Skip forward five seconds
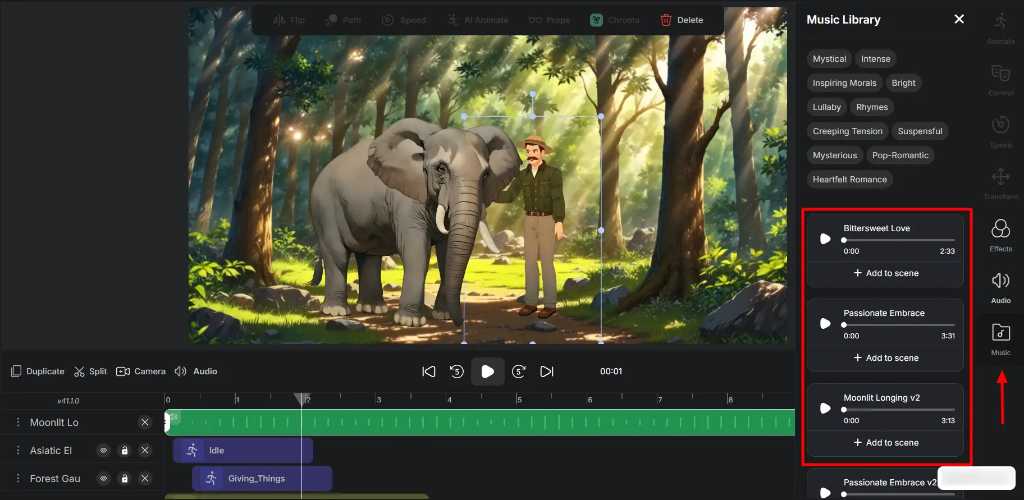This screenshot has width=1024, height=500. pos(519,371)
